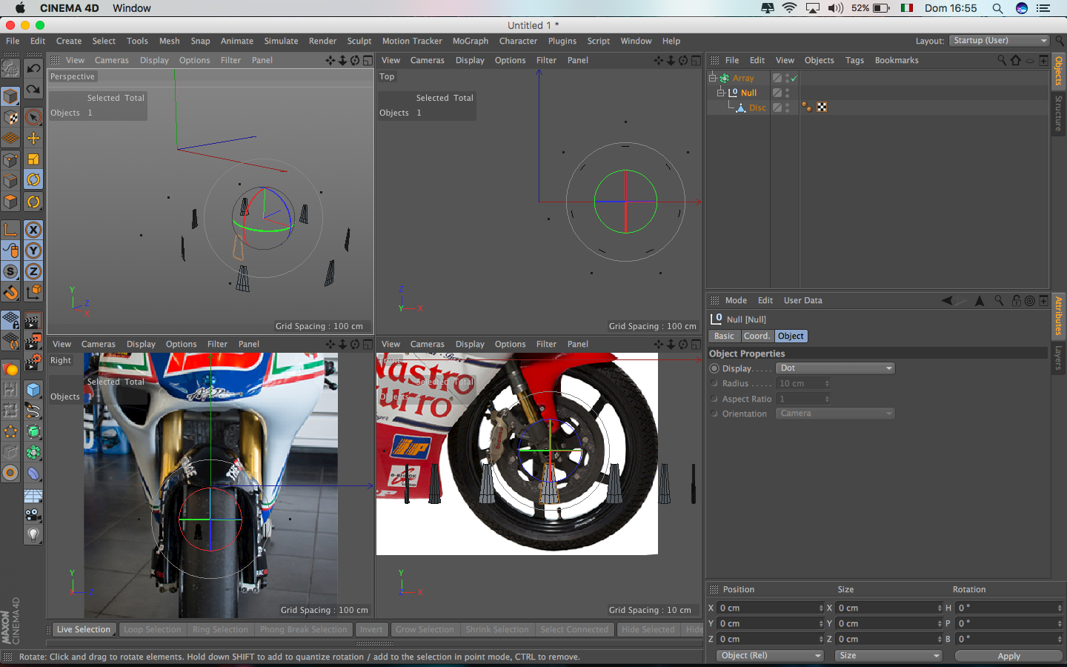Open the Bend deformer icon

click(33, 473)
